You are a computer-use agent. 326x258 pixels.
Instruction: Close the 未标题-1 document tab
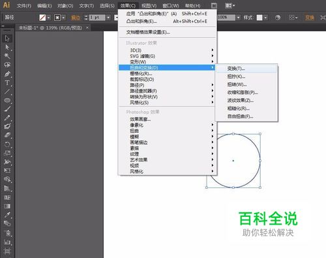point(87,27)
